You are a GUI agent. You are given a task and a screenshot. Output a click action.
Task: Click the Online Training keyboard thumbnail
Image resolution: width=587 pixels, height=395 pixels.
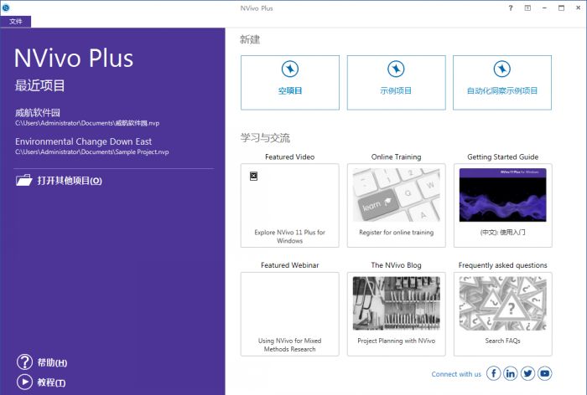396,195
